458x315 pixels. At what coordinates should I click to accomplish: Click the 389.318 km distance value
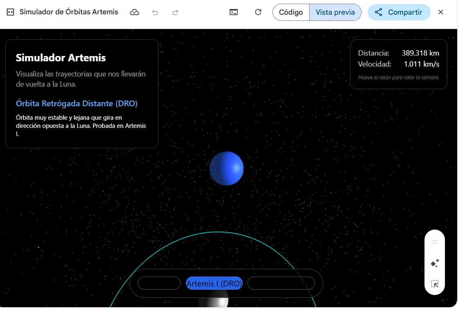click(x=420, y=53)
